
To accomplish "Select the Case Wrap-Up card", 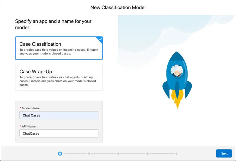I will (x=59, y=77).
